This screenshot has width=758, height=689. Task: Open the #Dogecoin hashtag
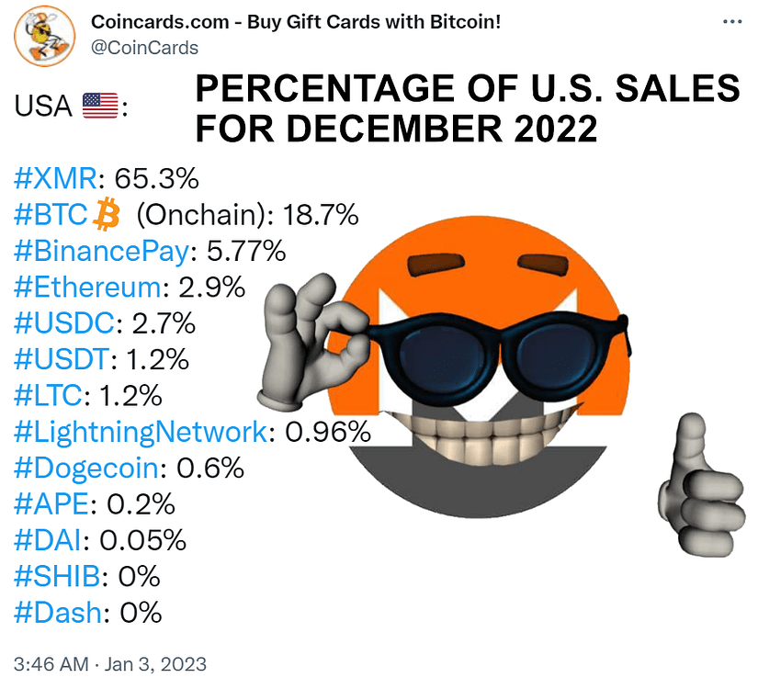pyautogui.click(x=86, y=468)
